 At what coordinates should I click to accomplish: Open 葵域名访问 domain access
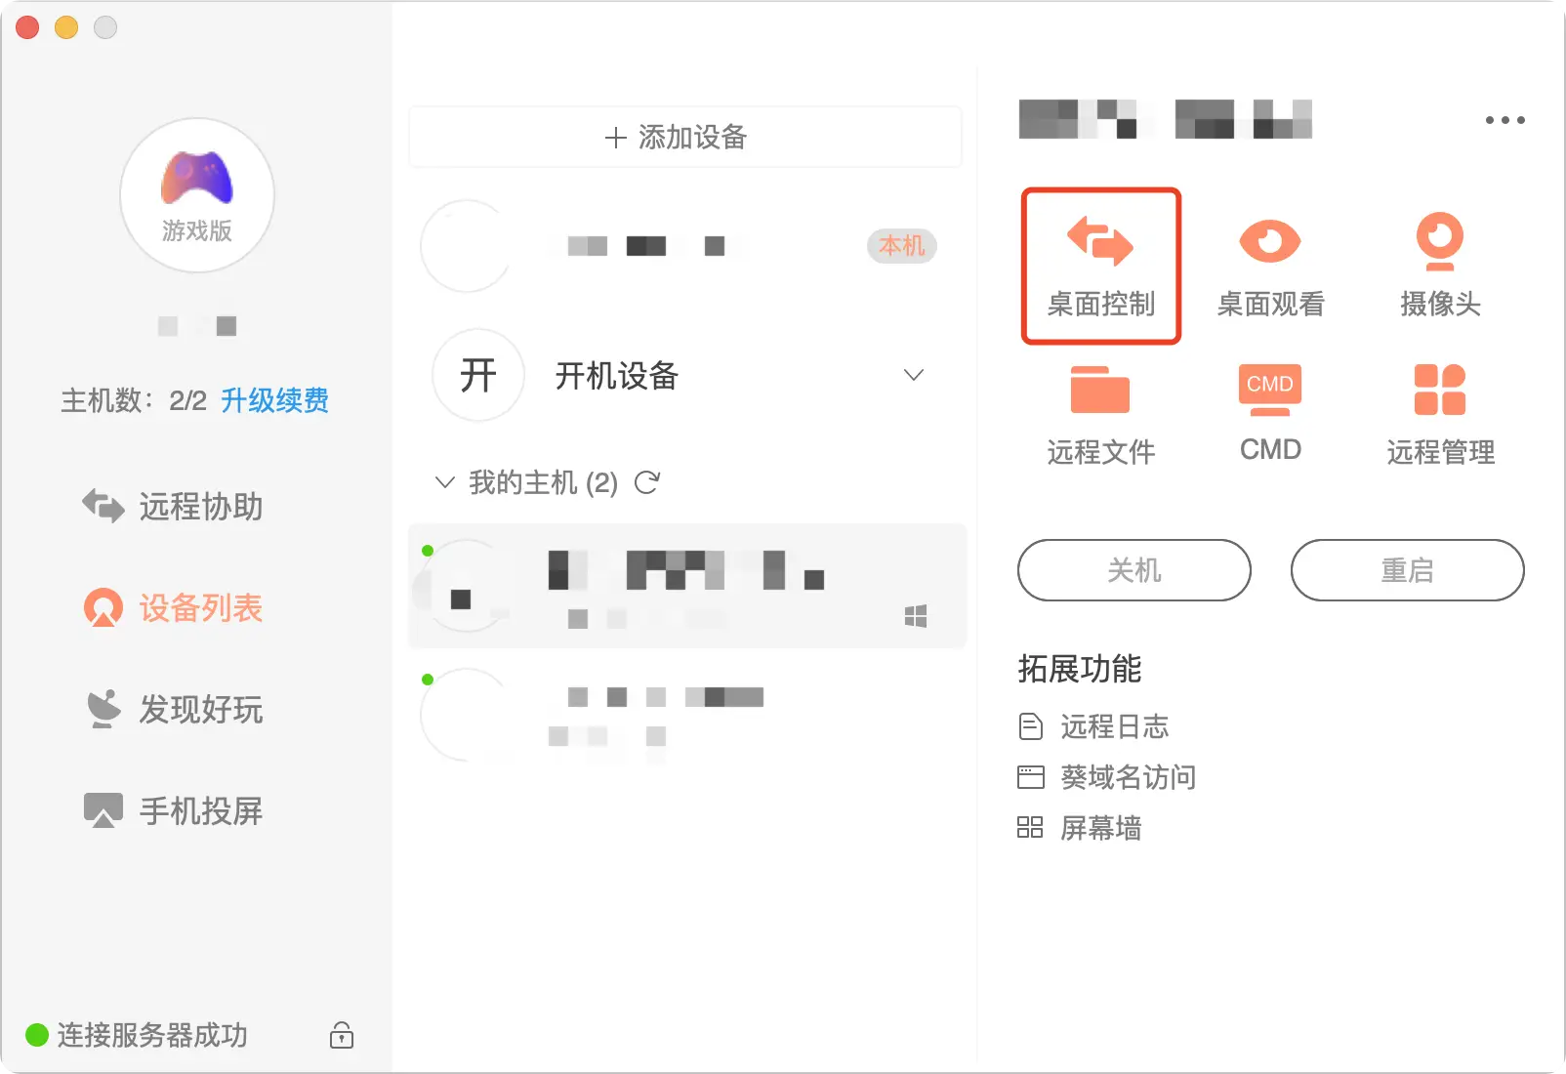(1107, 777)
